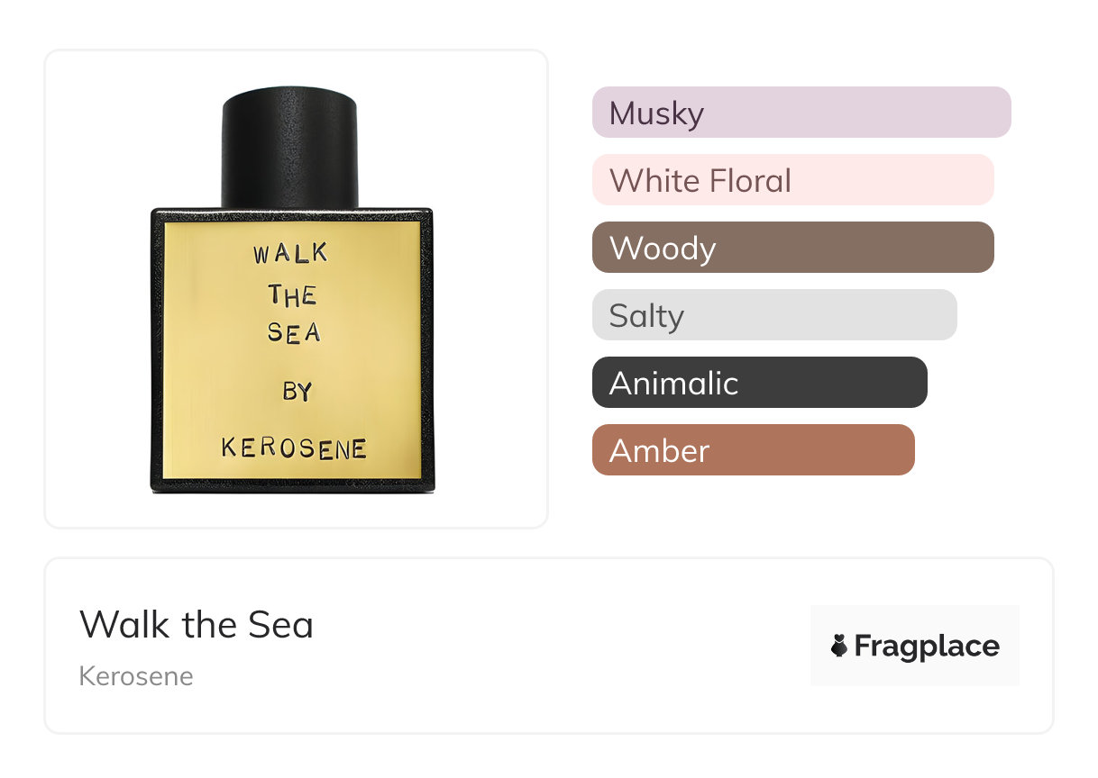Choose the Salty accord bar
The width and height of the screenshot is (1098, 778).
tap(774, 315)
